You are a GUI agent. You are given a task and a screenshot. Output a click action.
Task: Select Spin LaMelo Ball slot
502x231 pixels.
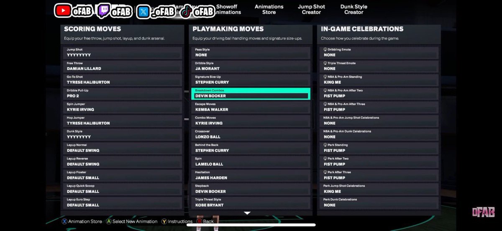tap(251, 162)
